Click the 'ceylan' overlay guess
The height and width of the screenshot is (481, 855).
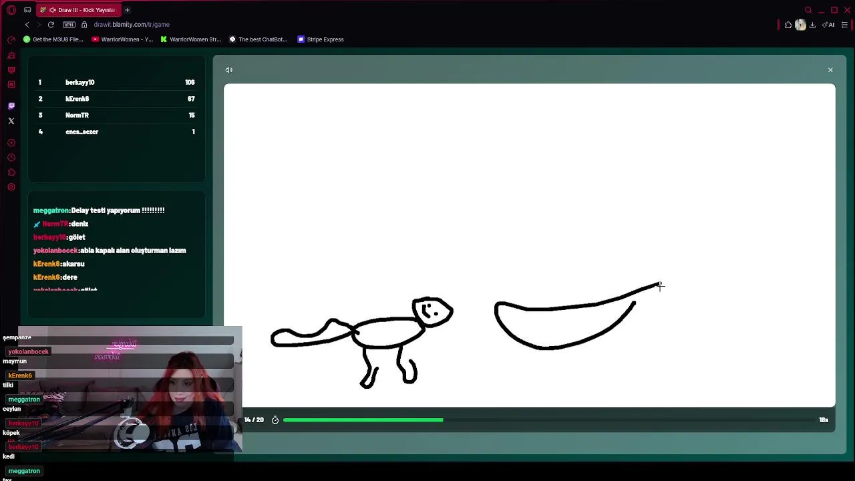11,409
